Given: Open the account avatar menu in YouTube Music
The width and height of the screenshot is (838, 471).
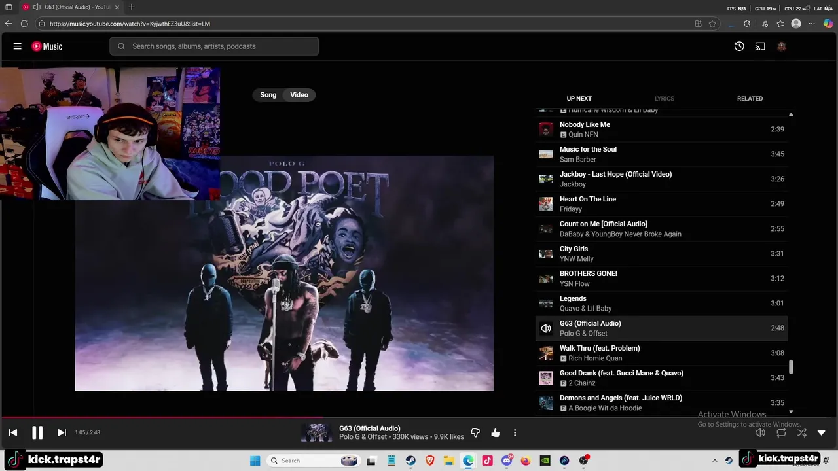Looking at the screenshot, I should (x=781, y=46).
